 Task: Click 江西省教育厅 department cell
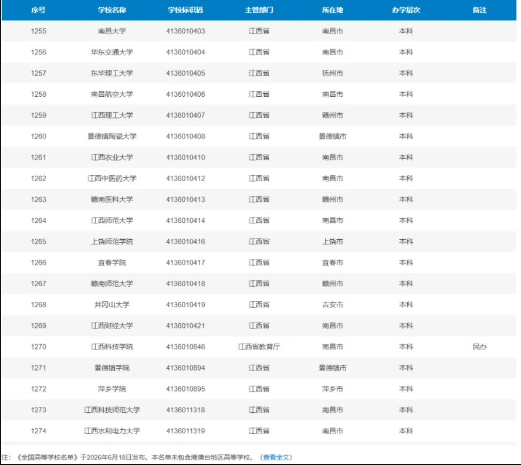click(x=259, y=347)
